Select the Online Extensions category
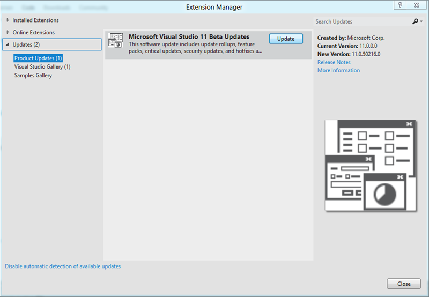The width and height of the screenshot is (429, 297). 33,33
